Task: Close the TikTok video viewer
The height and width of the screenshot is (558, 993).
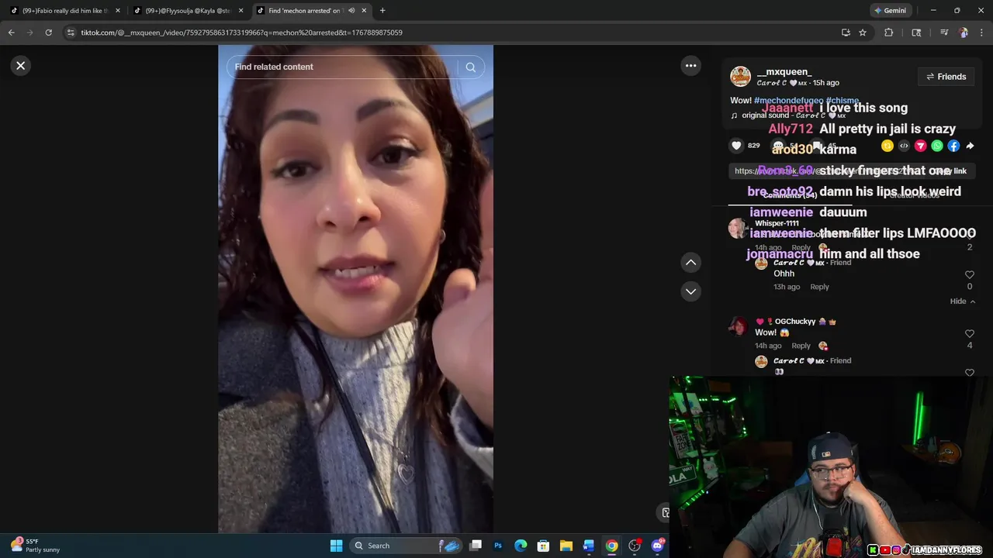Action: (21, 66)
